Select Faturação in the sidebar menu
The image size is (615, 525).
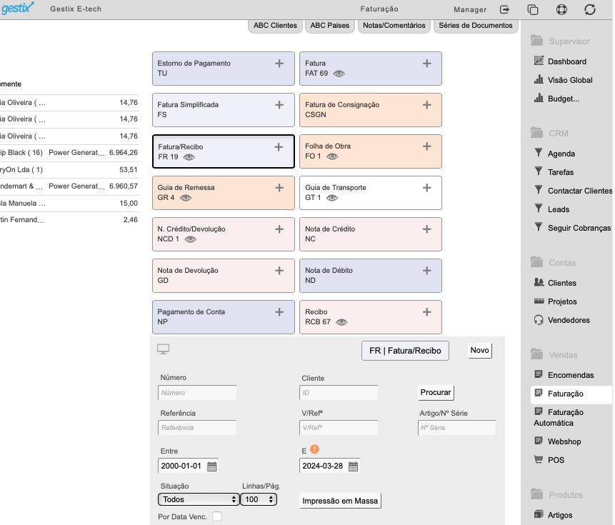(x=571, y=394)
